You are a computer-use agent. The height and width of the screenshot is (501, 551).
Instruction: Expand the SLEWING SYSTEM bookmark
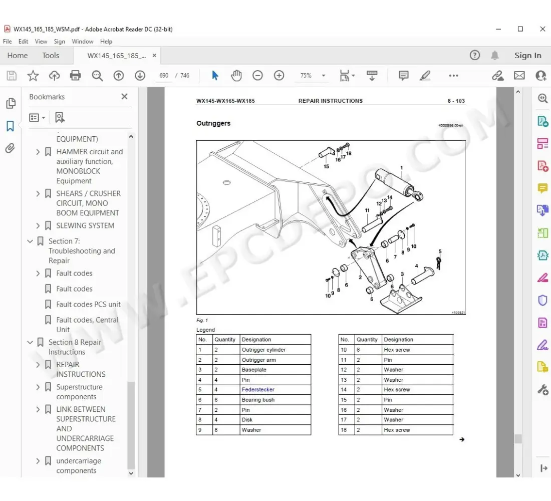[38, 226]
